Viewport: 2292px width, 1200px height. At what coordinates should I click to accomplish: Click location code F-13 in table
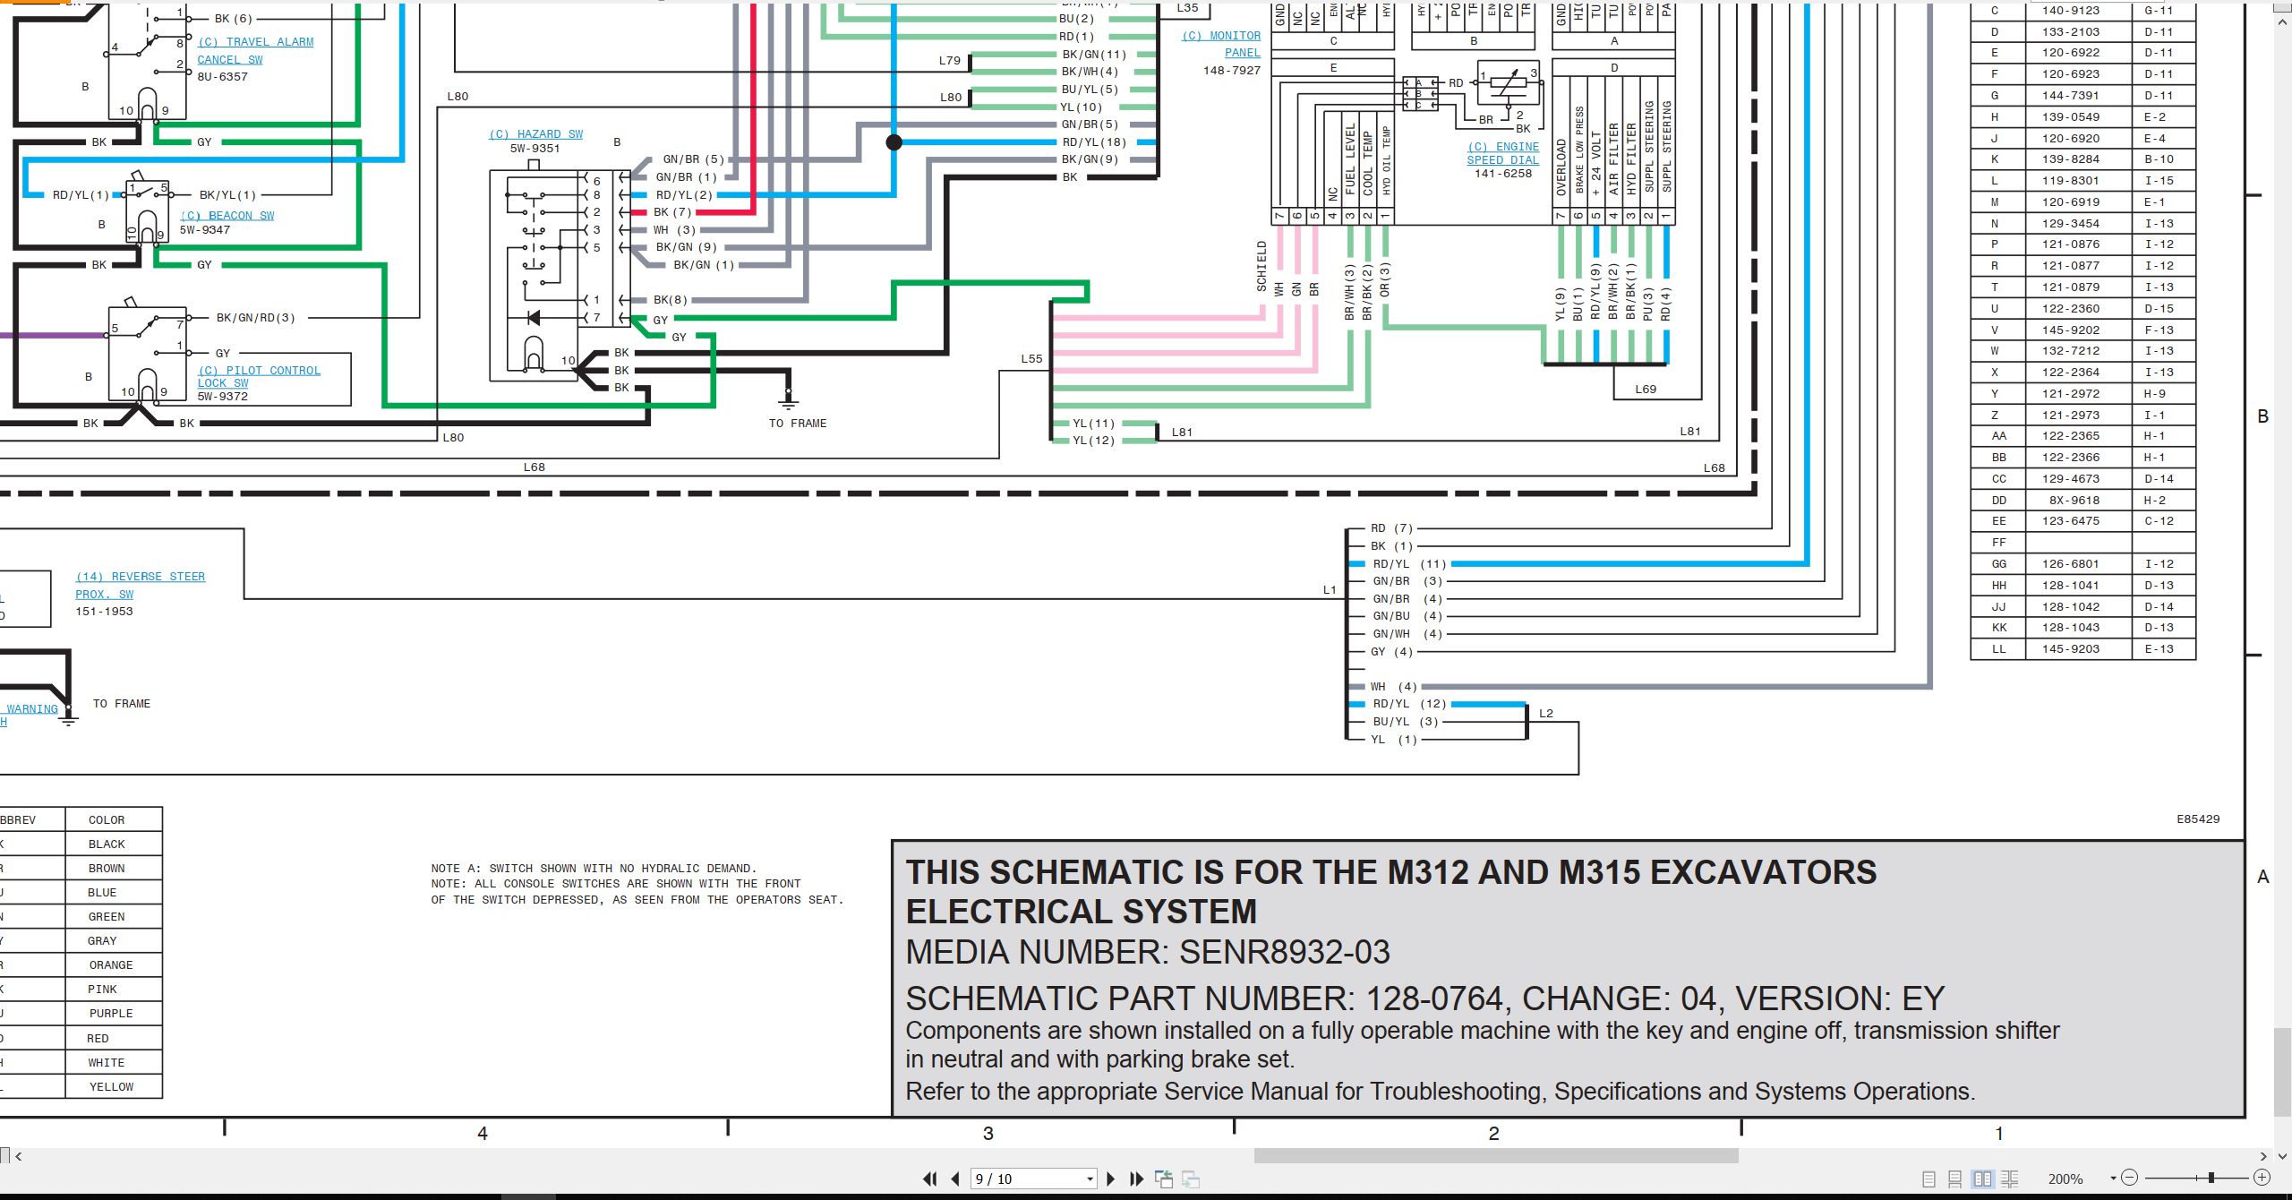(2159, 330)
